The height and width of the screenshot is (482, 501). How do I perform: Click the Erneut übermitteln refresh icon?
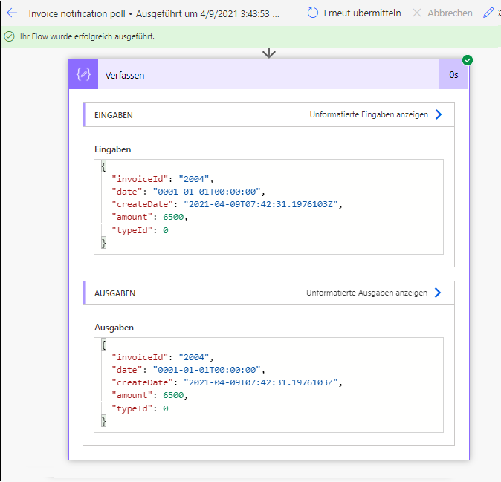(x=313, y=13)
